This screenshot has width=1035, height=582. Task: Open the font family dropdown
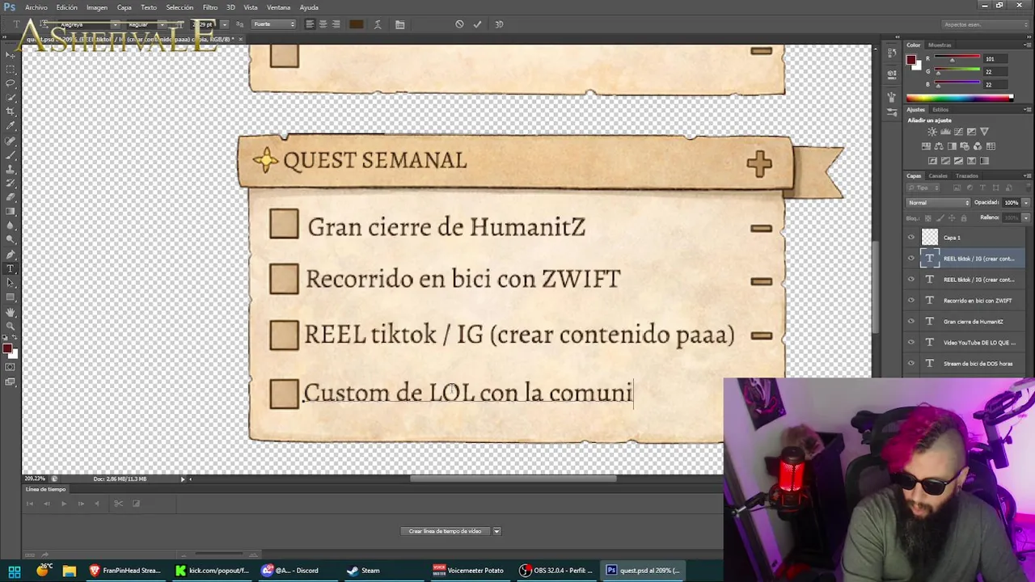[116, 24]
